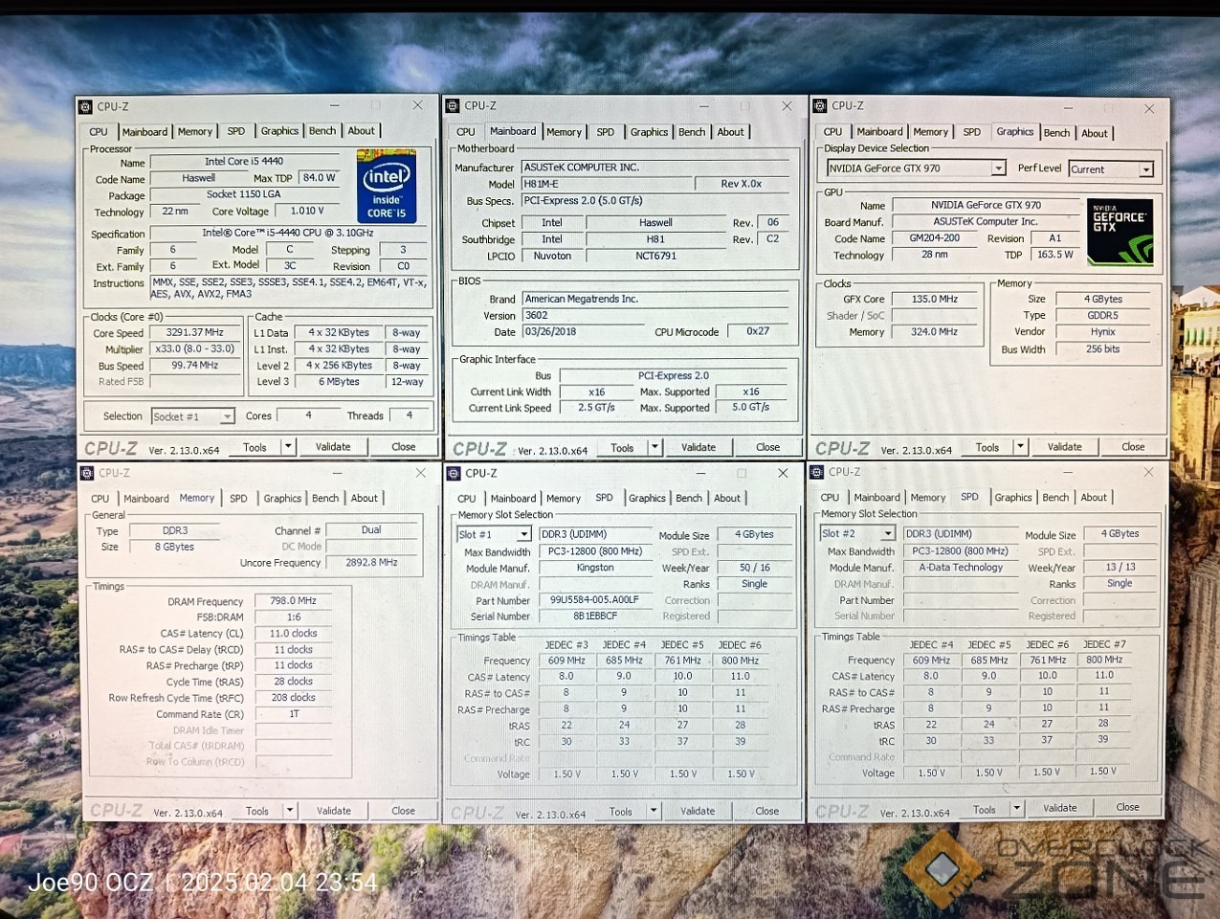Image resolution: width=1220 pixels, height=919 pixels.
Task: Click Close in the Mainboard window
Action: click(x=768, y=447)
